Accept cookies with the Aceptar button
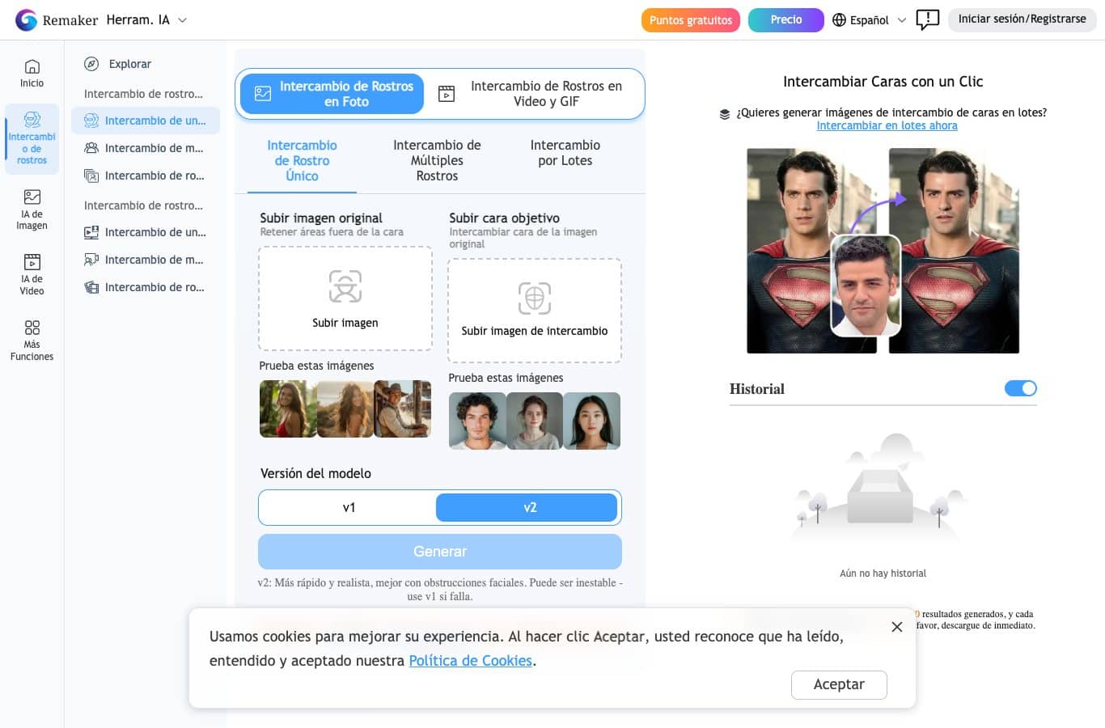Image resolution: width=1105 pixels, height=728 pixels. click(839, 684)
